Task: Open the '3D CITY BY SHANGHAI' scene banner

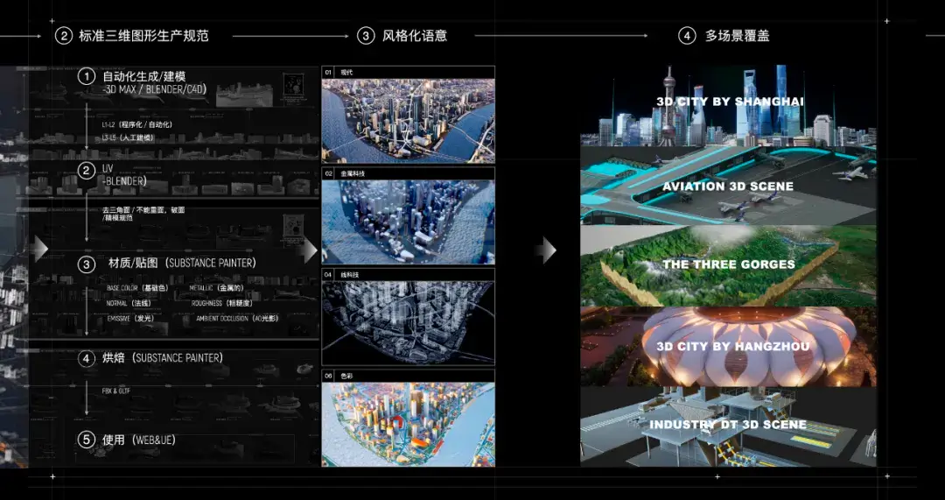Action: tap(728, 106)
